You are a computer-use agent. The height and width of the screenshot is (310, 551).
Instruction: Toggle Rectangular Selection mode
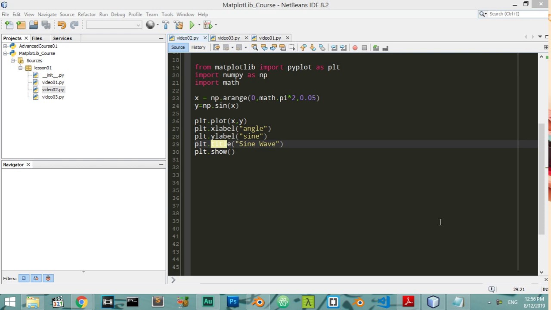tap(292, 48)
